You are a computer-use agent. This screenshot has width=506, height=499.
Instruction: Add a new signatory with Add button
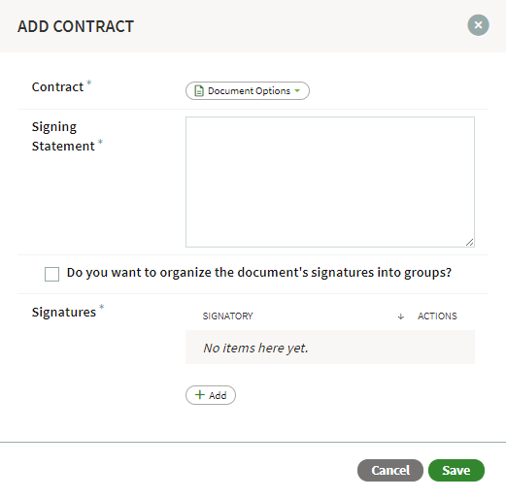pos(211,395)
